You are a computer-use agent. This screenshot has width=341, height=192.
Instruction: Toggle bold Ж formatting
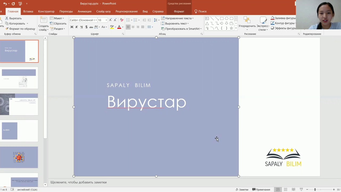pos(72,27)
